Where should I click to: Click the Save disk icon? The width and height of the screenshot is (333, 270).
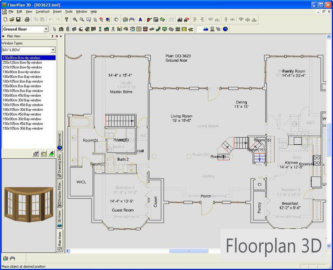pos(18,20)
